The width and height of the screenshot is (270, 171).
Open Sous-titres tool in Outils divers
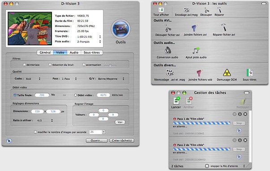click(x=249, y=73)
